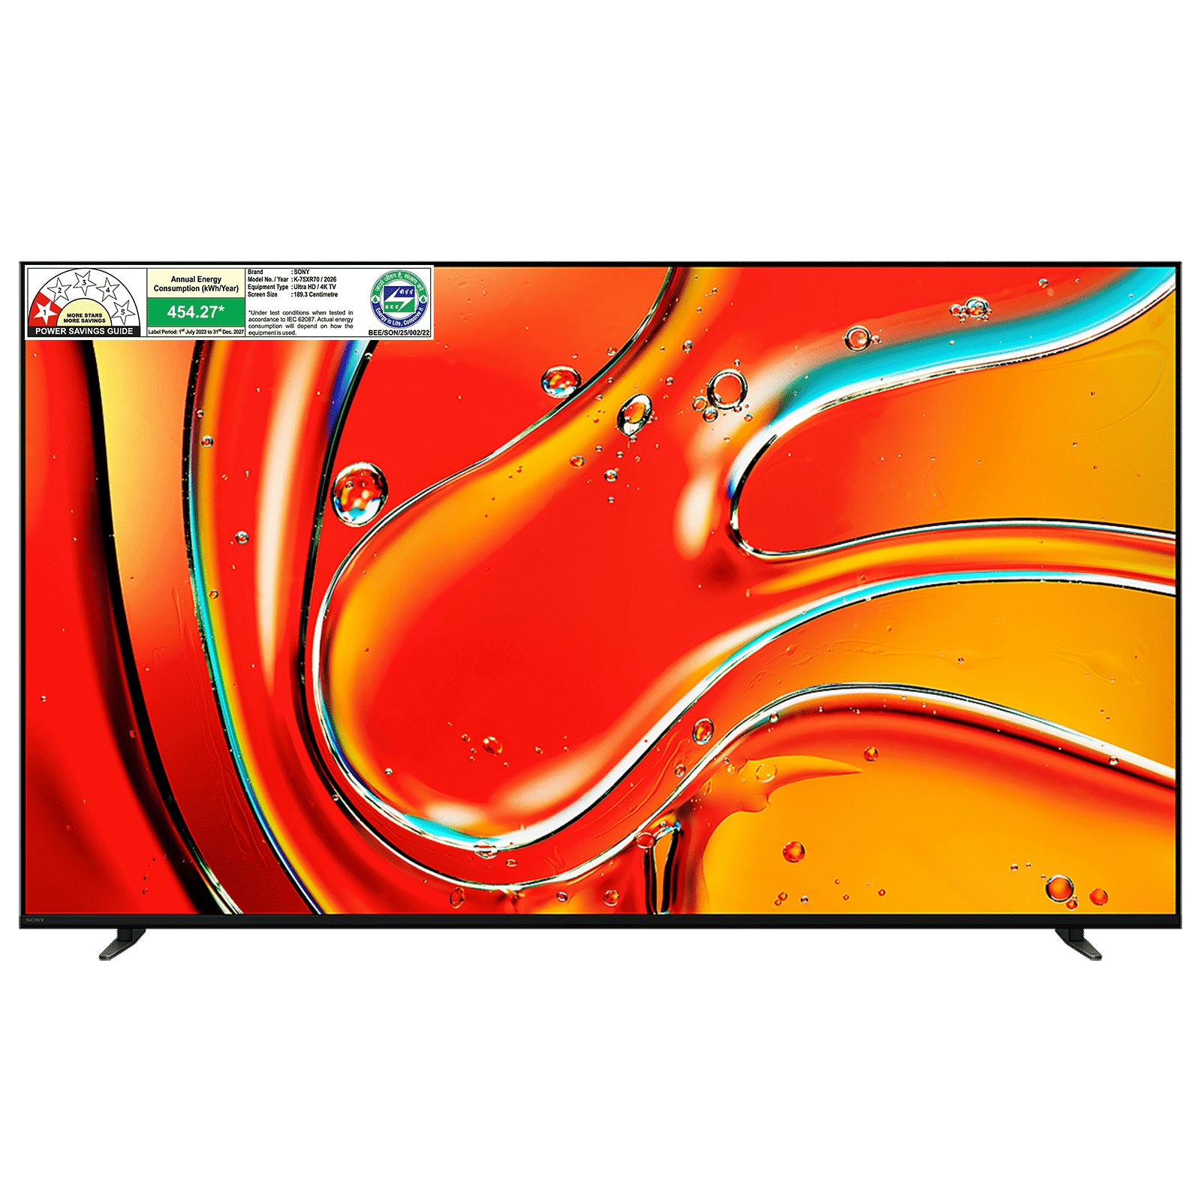Click the Label Period date text

(x=196, y=331)
